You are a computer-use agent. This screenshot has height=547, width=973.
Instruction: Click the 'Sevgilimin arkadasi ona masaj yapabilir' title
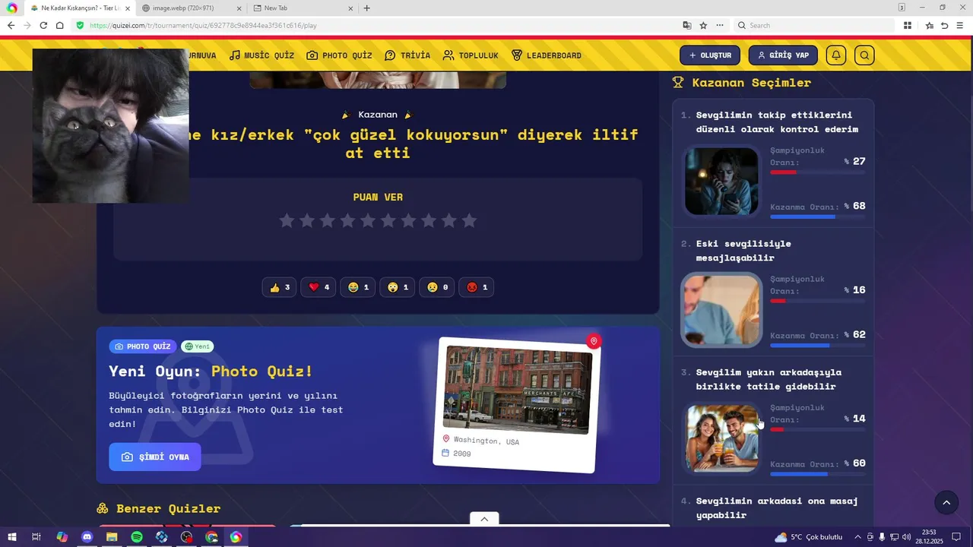point(777,508)
